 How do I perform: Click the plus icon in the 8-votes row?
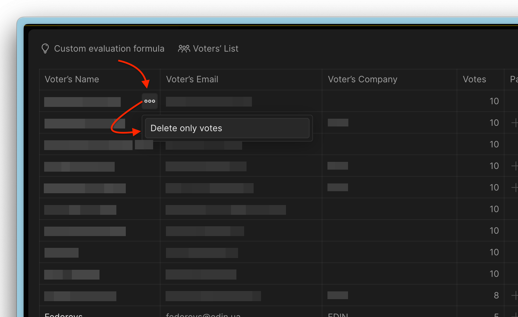(x=515, y=295)
